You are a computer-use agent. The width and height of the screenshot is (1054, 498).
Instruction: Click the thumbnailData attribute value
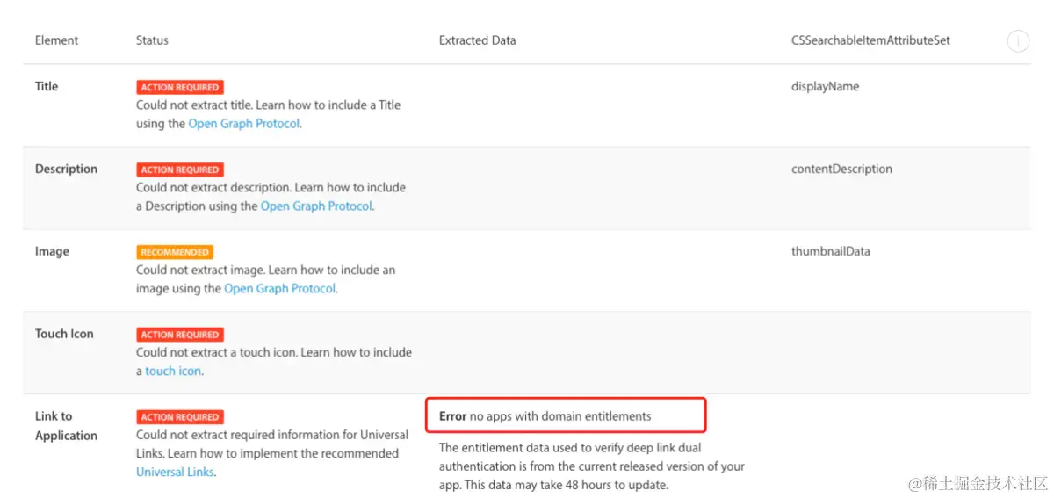click(x=831, y=252)
